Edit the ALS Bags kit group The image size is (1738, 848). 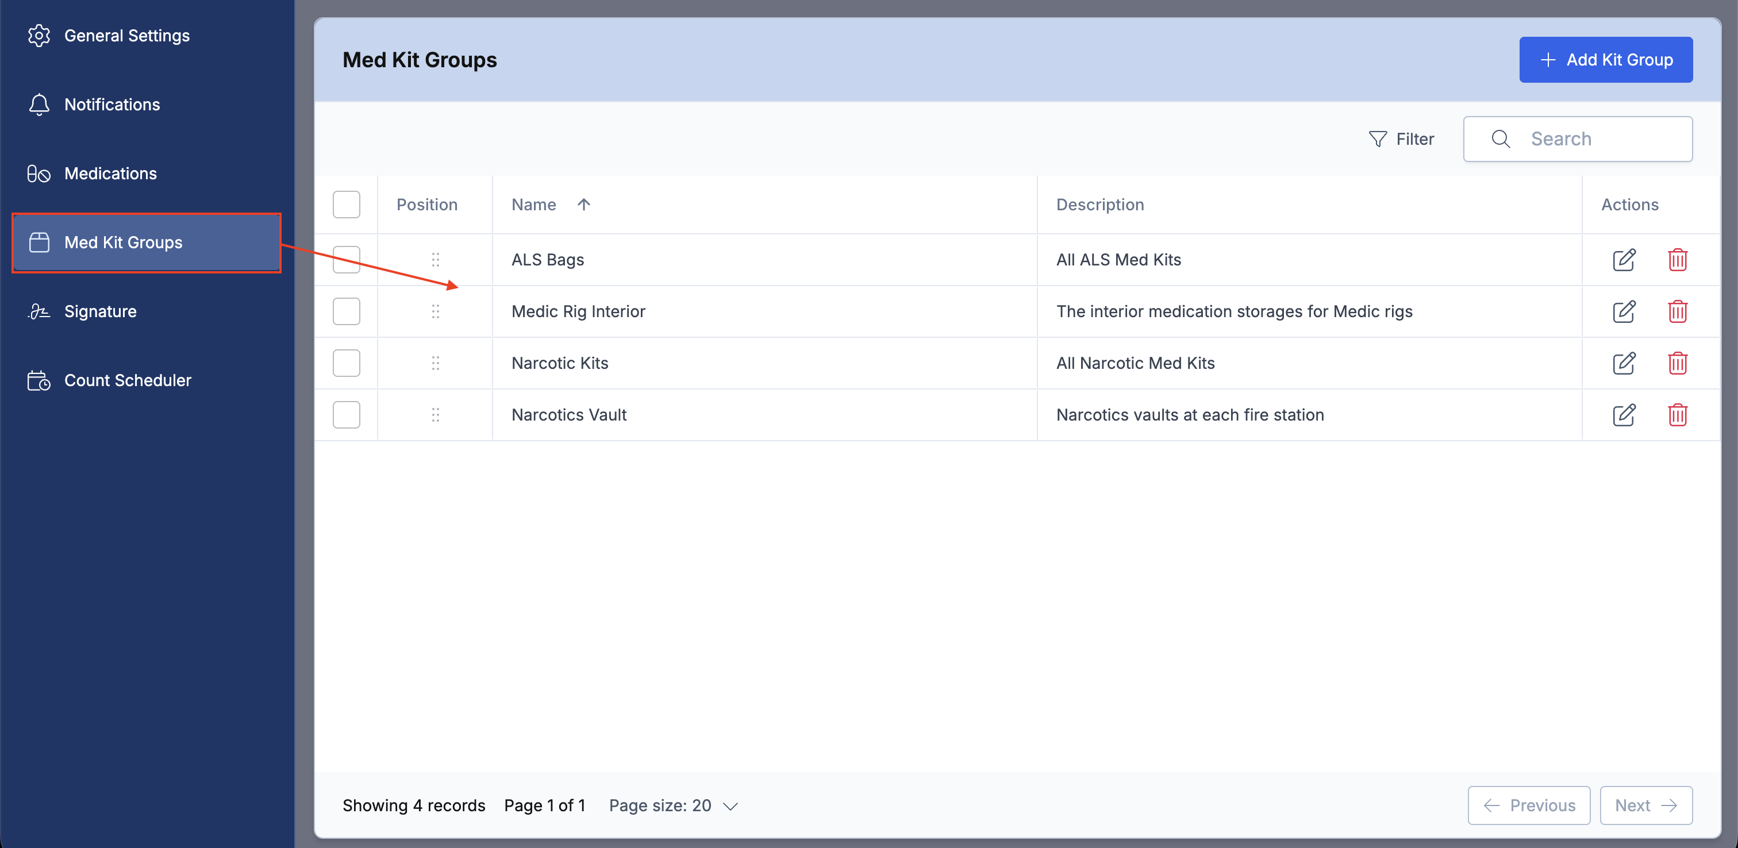click(x=1623, y=260)
